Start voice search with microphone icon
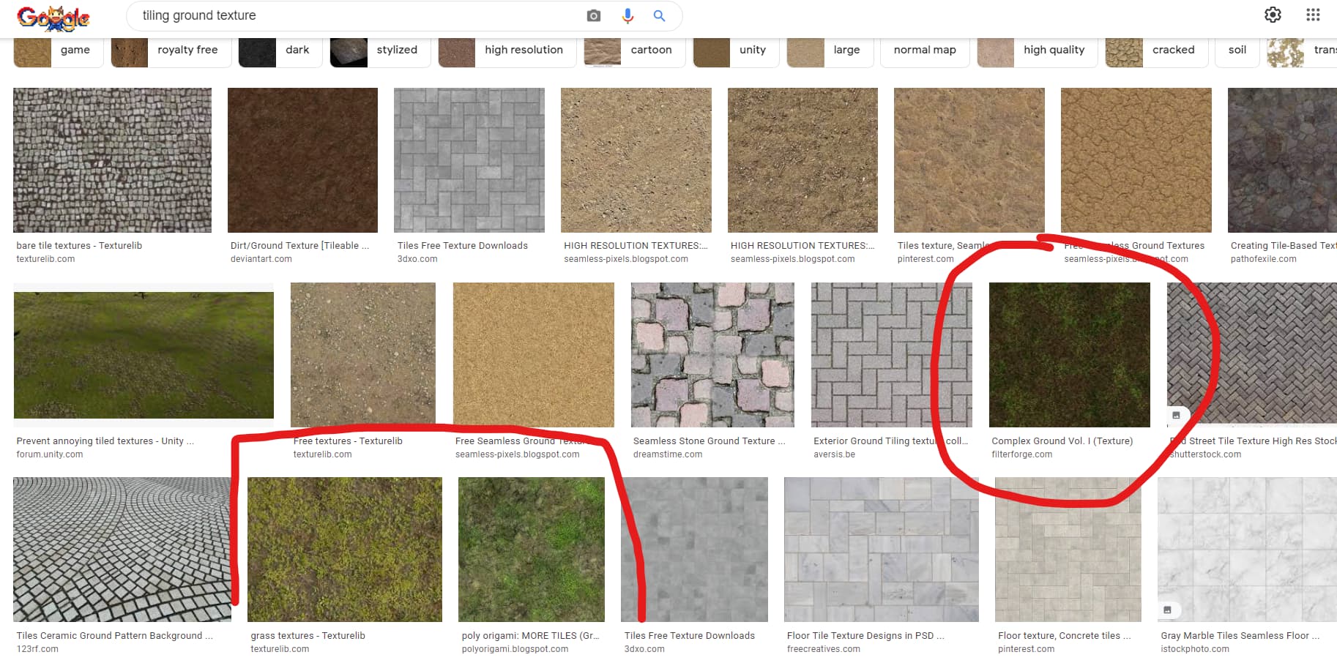This screenshot has height=663, width=1337. 627,15
